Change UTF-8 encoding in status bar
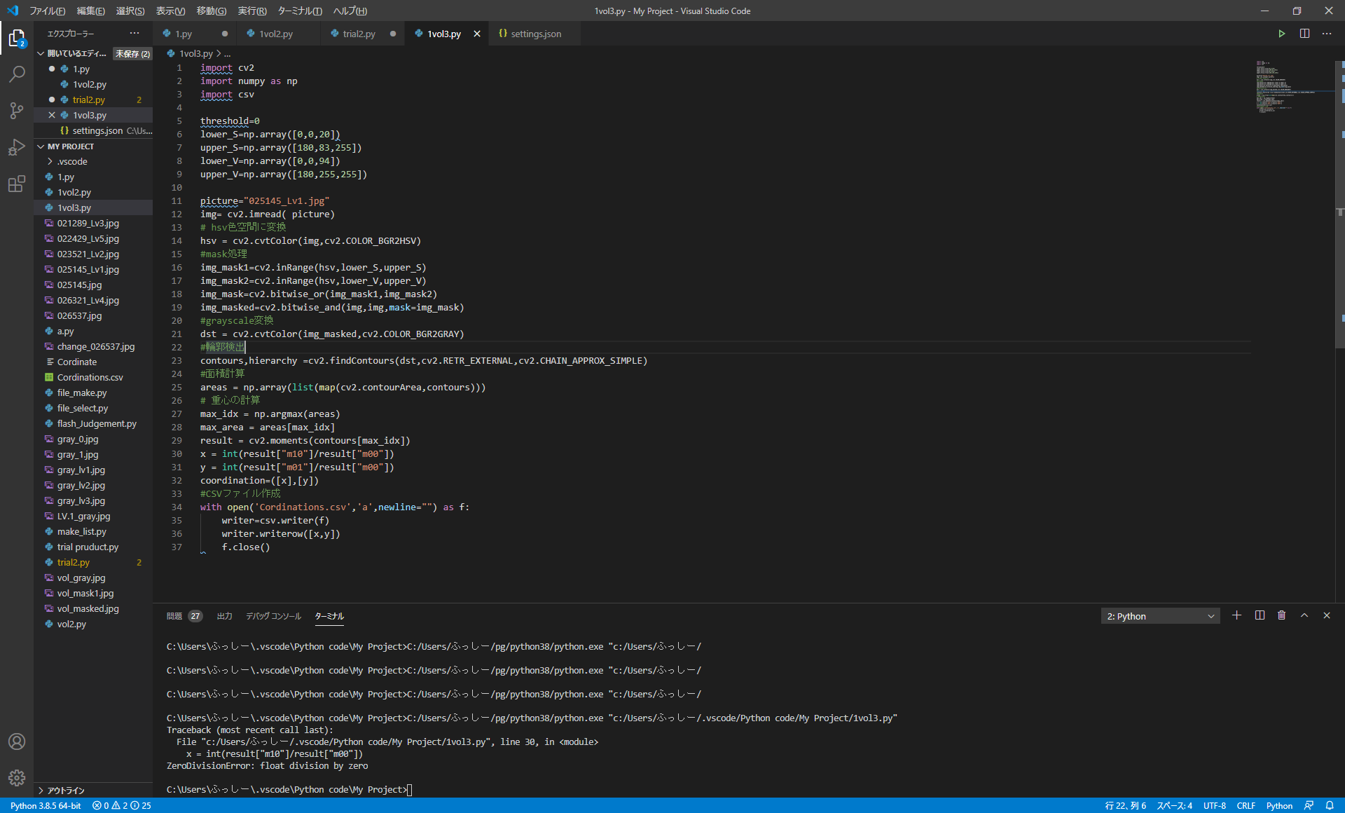 (x=1214, y=806)
